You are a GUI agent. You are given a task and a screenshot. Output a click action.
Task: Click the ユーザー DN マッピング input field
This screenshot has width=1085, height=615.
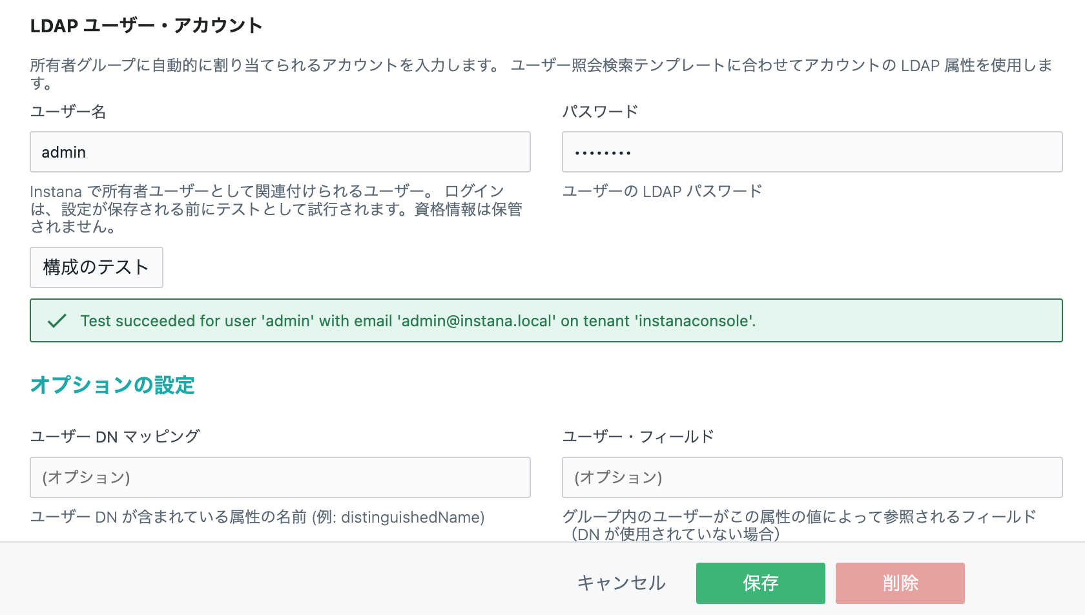point(280,477)
